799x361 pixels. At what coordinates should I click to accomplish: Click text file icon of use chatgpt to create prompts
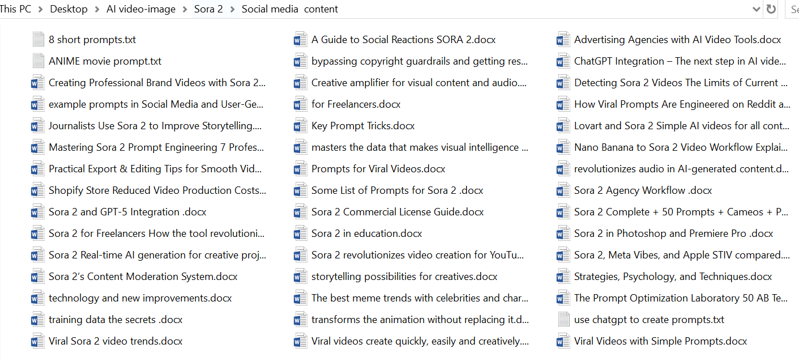(x=563, y=320)
